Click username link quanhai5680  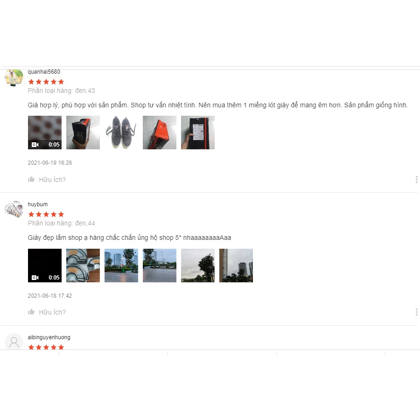[x=44, y=72]
